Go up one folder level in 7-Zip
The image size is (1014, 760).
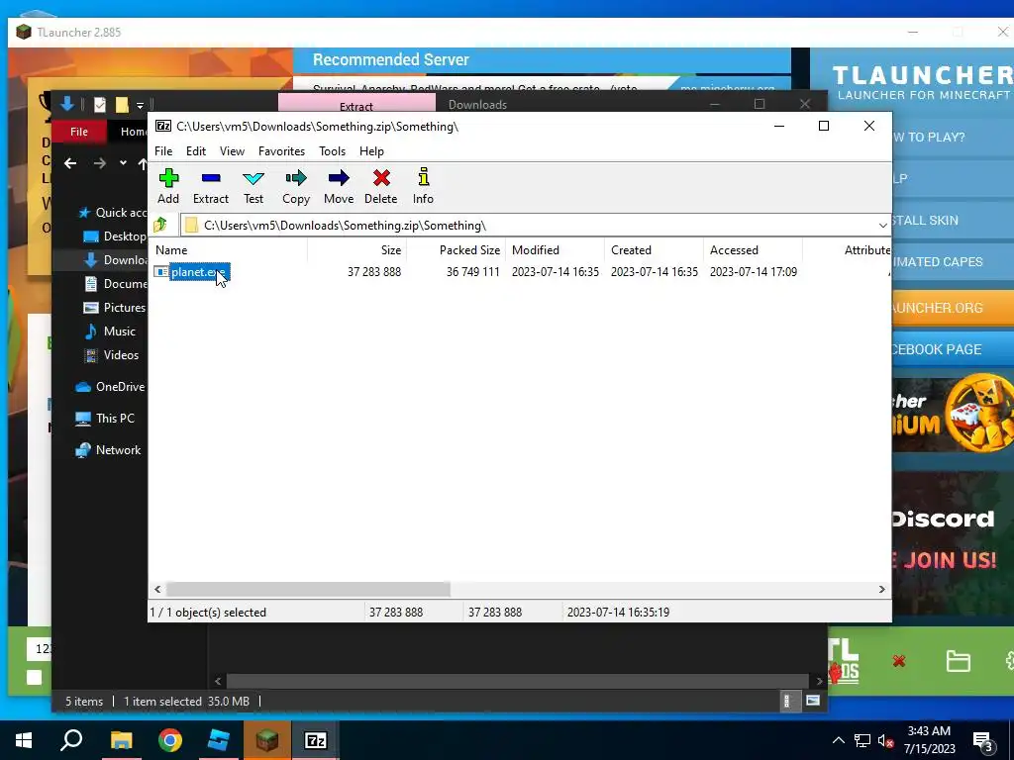click(x=160, y=225)
